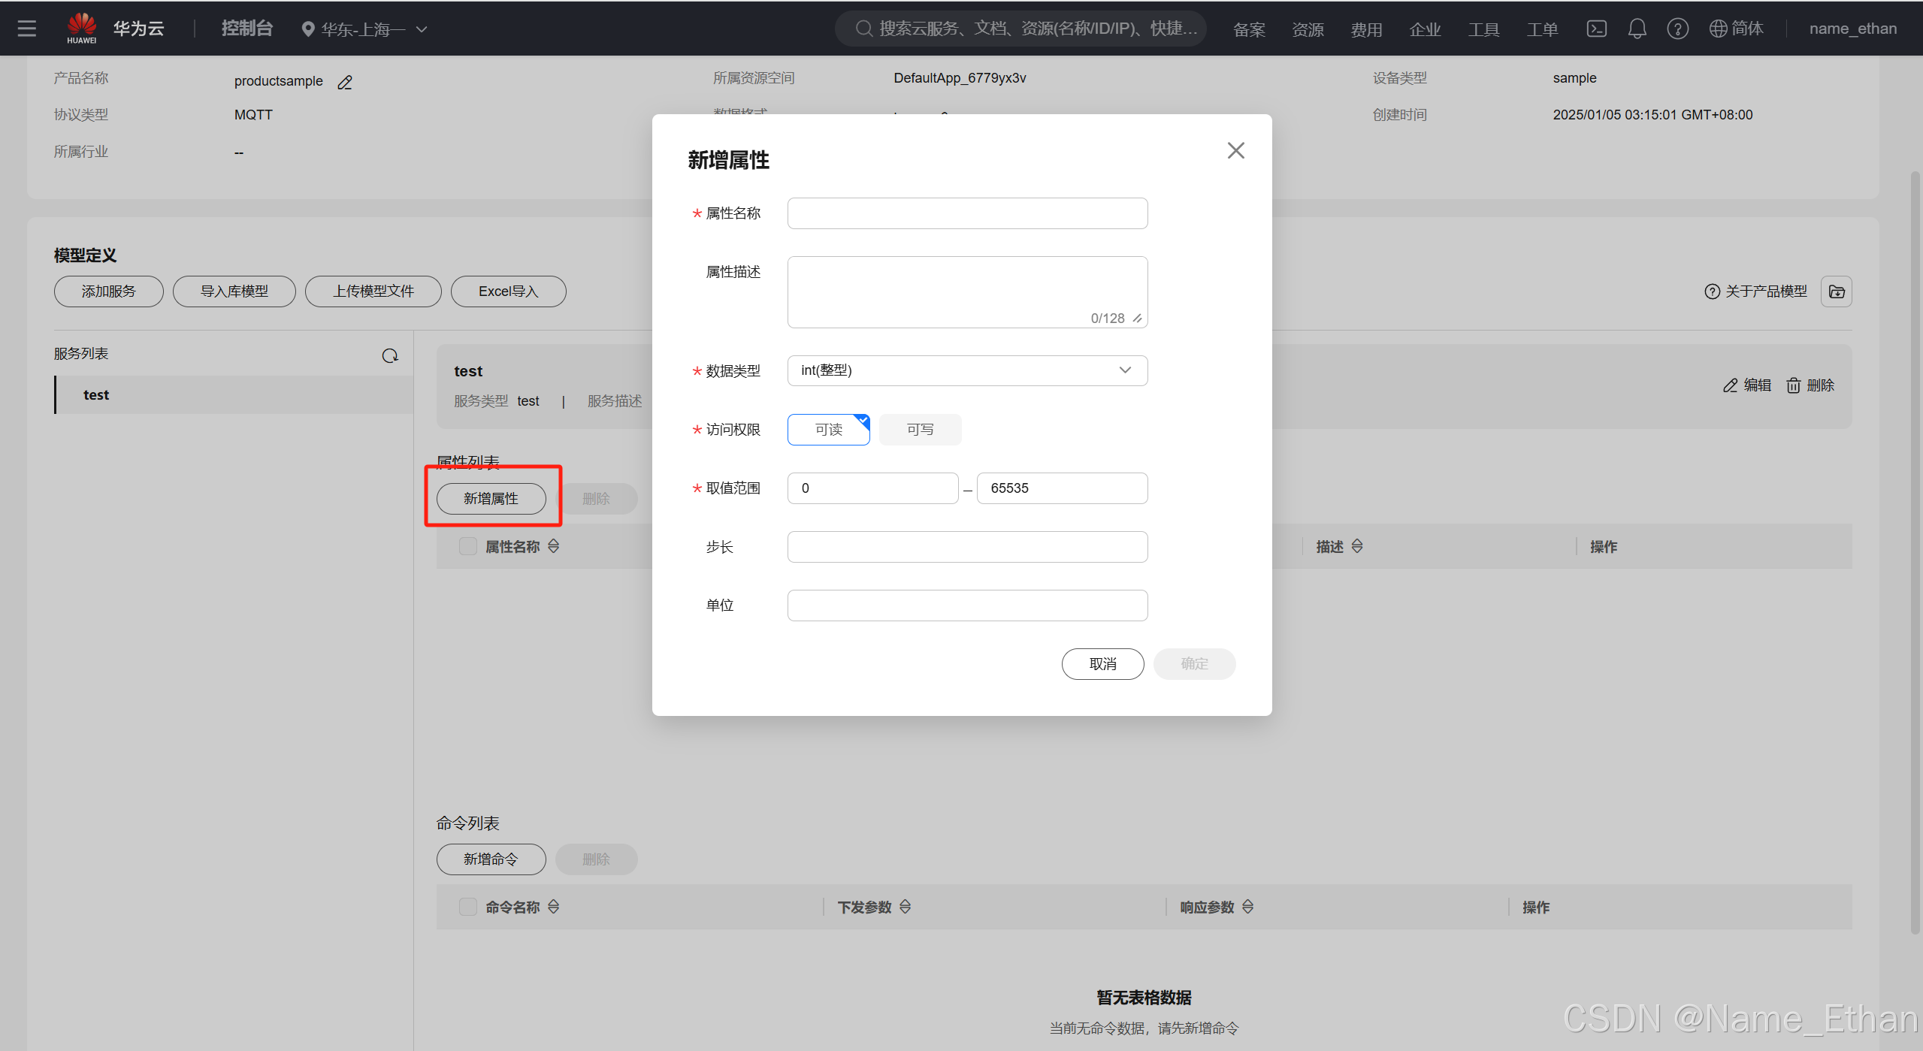
Task: Expand the 华东-上海一 region selector
Action: tap(364, 29)
